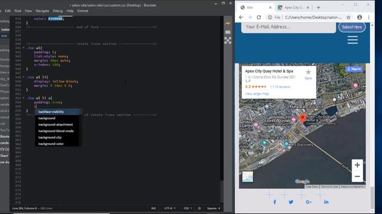382x214 pixels.
Task: Open the Edit menu in Brackets
Action: pos(8,11)
